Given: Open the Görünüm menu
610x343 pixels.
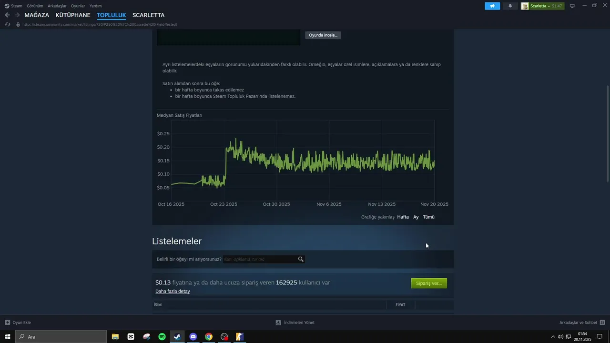Looking at the screenshot, I should [35, 6].
